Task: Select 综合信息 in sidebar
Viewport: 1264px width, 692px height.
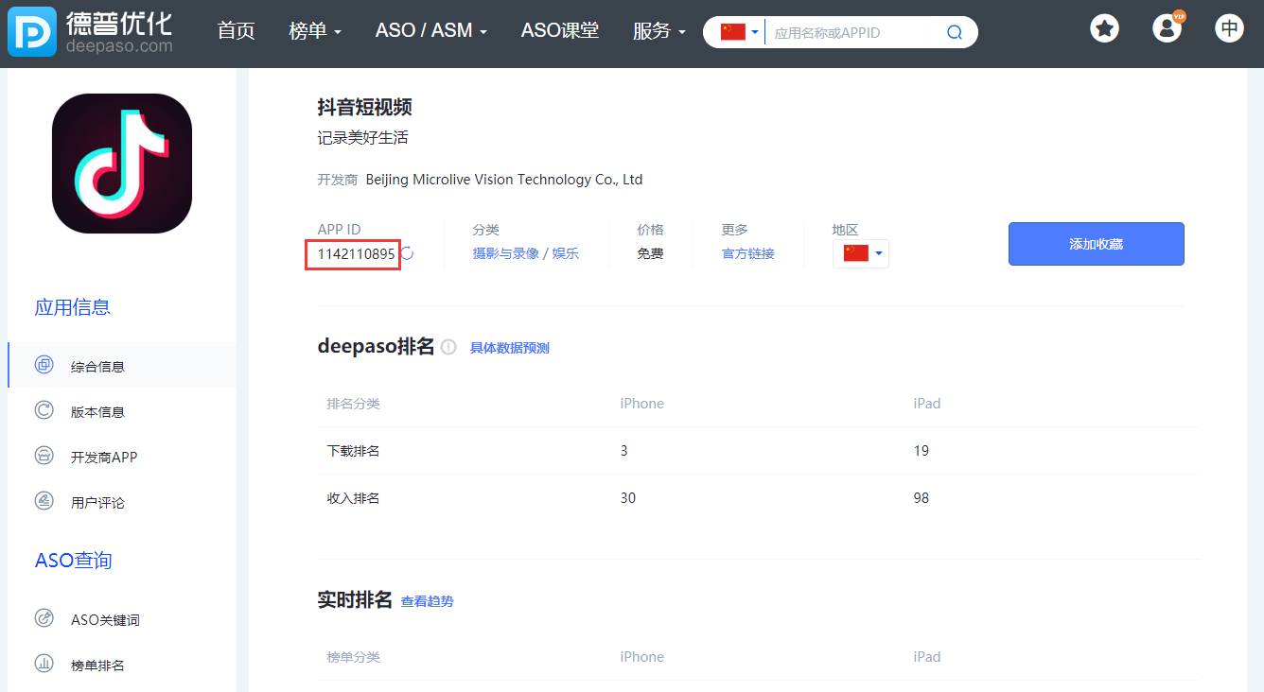Action: click(121, 365)
